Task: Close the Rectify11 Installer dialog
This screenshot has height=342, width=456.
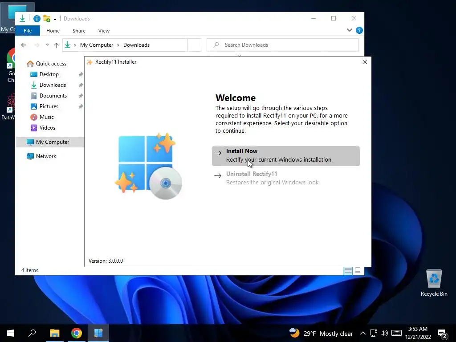Action: tap(364, 62)
